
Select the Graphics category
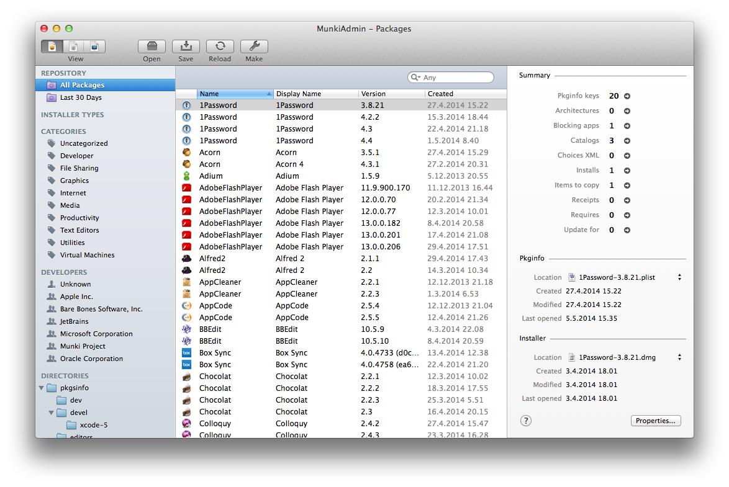coord(105,181)
